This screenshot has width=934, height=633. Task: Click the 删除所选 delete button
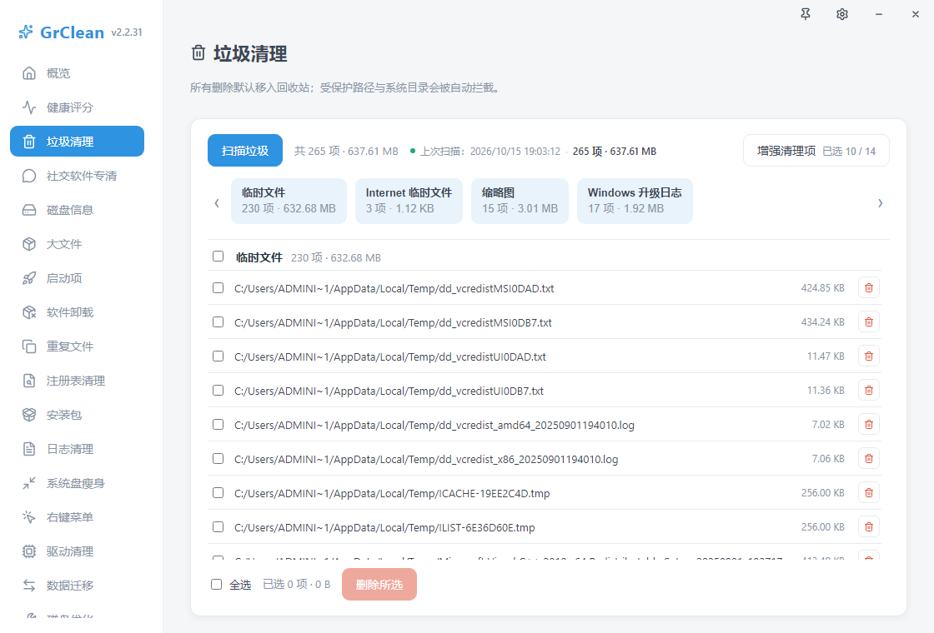pyautogui.click(x=379, y=585)
